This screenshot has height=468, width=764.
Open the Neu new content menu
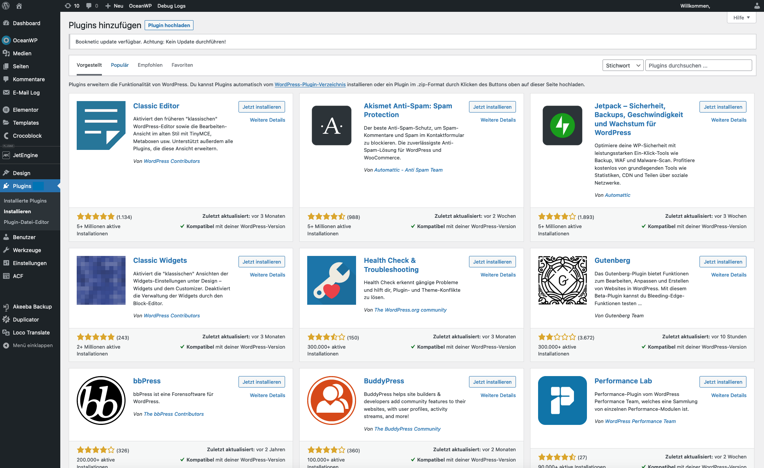pyautogui.click(x=114, y=6)
